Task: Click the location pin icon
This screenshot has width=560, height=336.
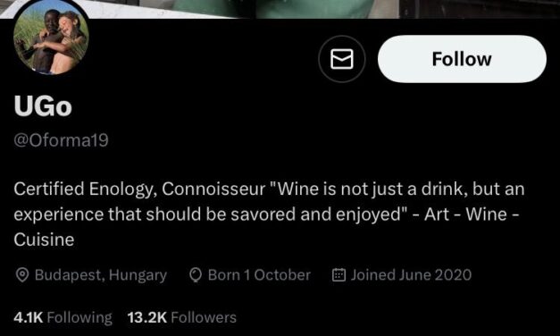Action: point(22,275)
